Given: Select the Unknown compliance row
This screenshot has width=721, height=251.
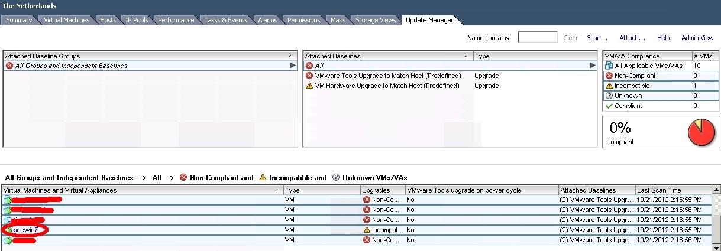Looking at the screenshot, I should (x=661, y=96).
